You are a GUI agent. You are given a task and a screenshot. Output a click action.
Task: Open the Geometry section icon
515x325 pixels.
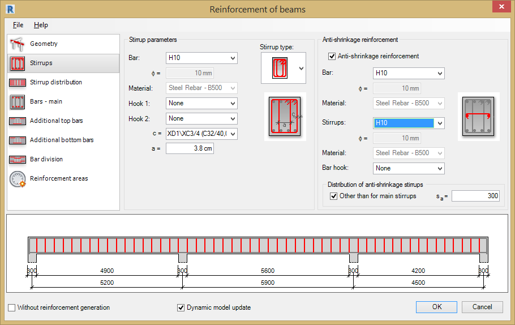pos(18,44)
